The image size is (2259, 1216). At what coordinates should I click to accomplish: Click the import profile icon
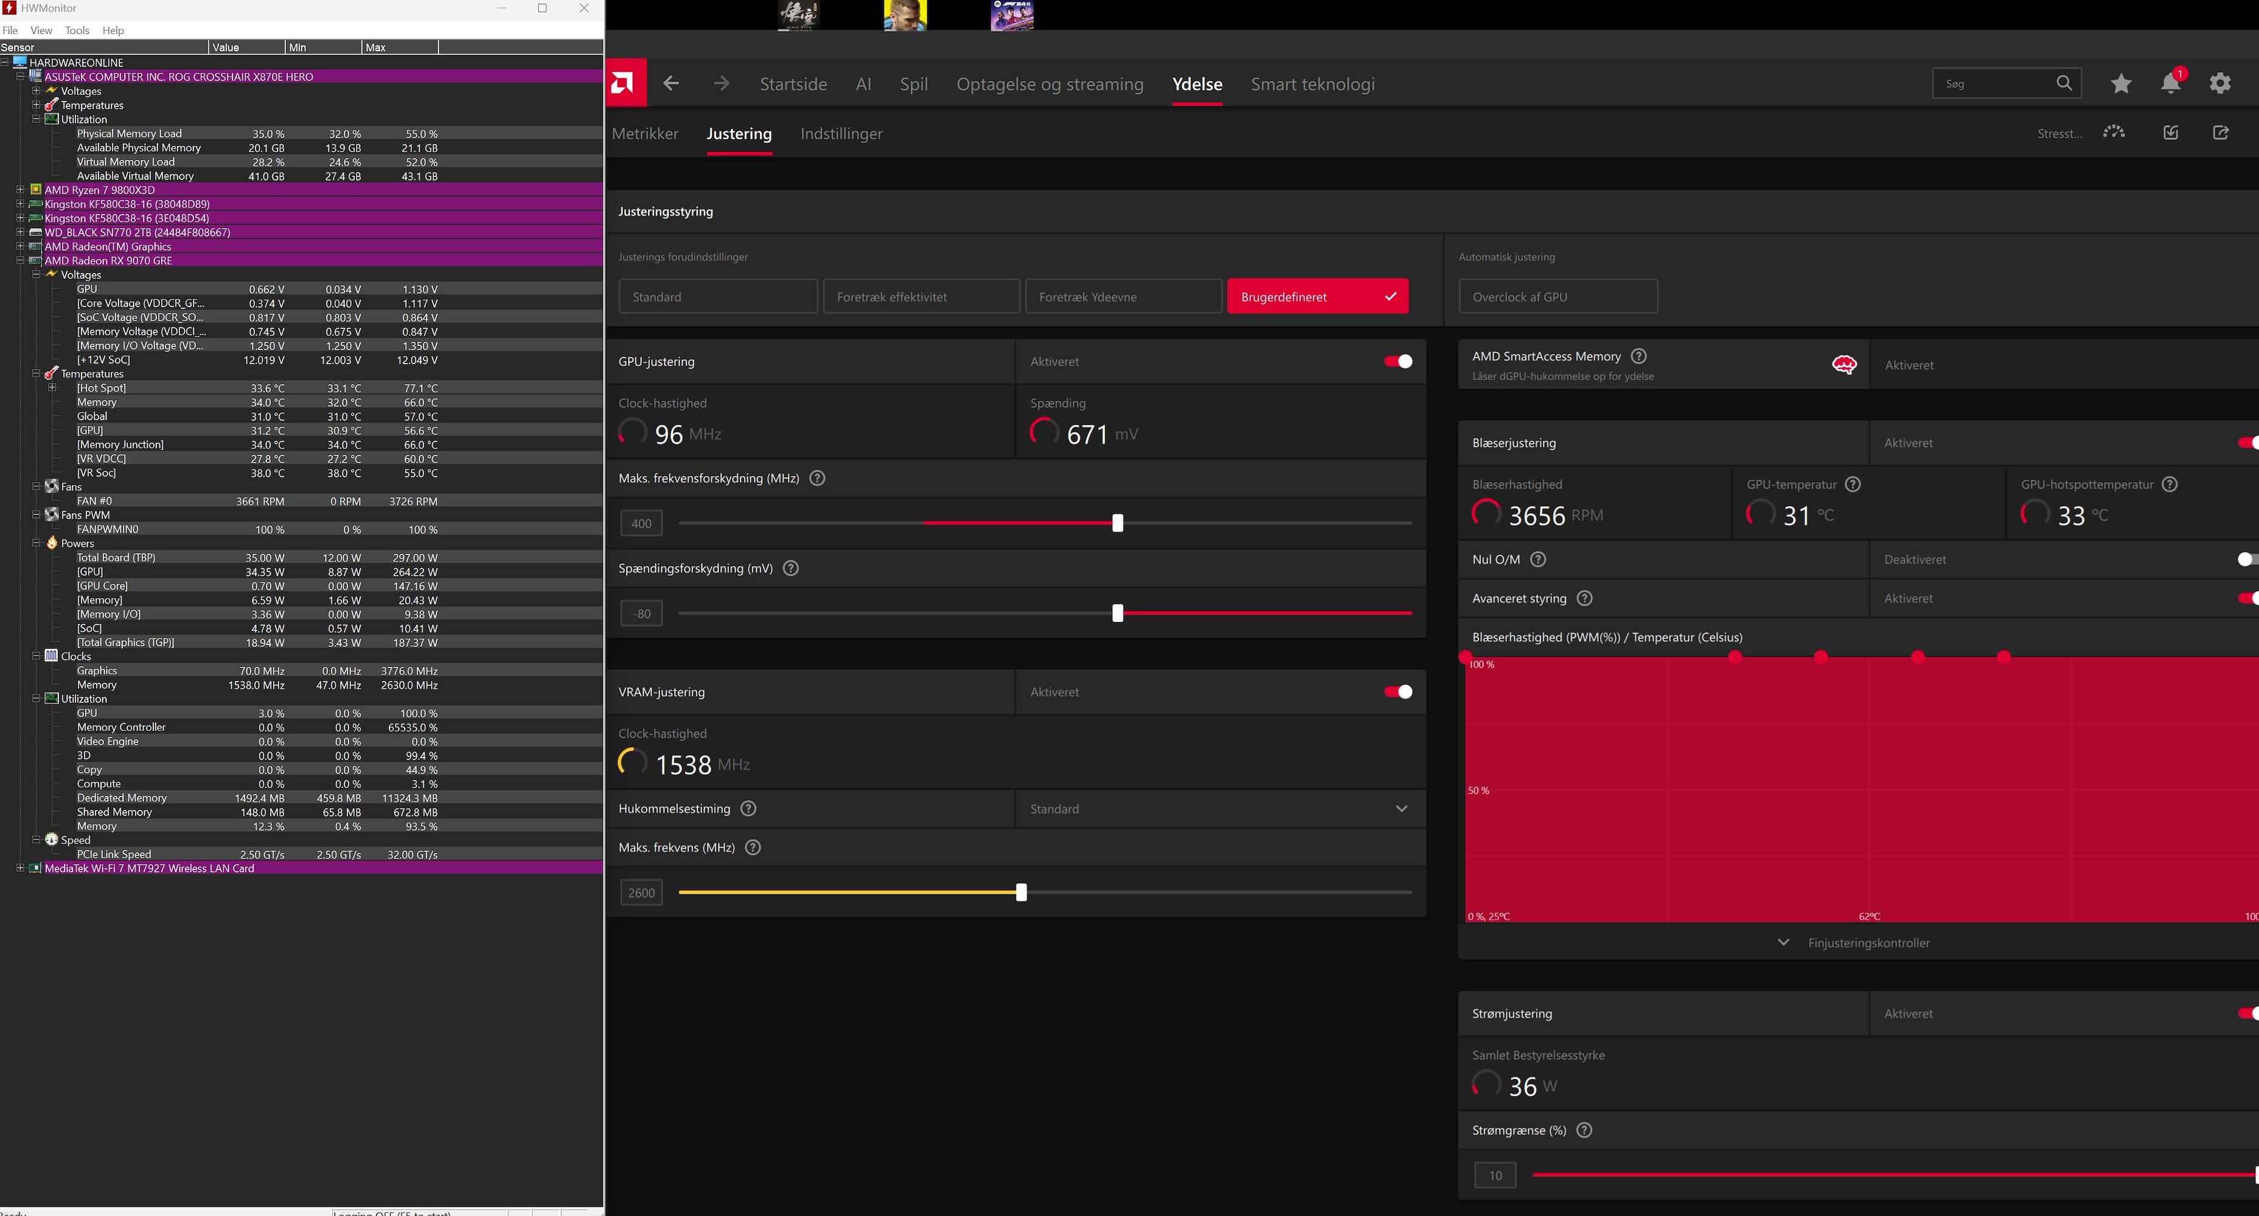click(2170, 133)
